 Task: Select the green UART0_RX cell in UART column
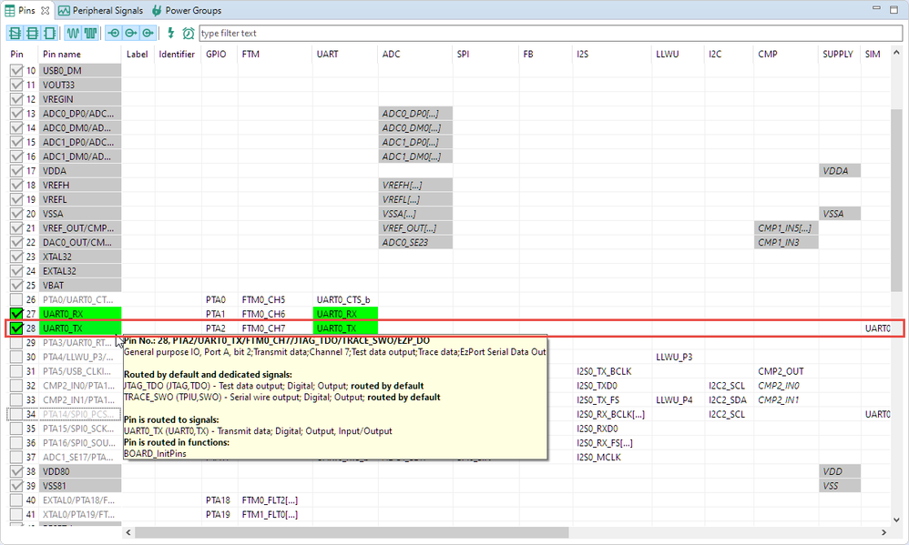[x=345, y=314]
